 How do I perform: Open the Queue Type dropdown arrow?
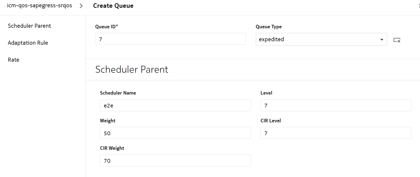coord(382,40)
